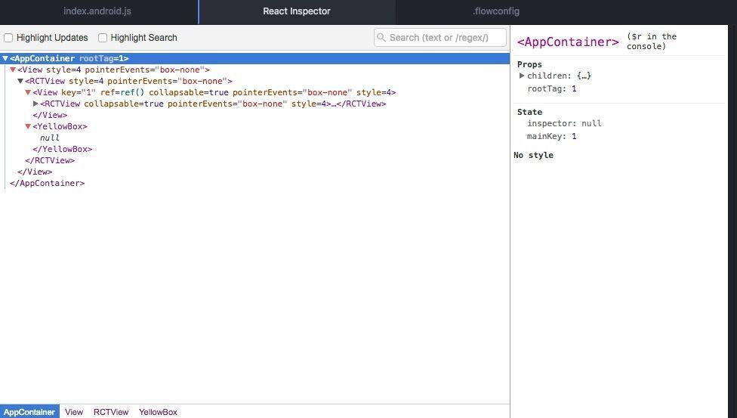Switch to the index.android.js tab
This screenshot has width=737, height=418.
coord(97,11)
